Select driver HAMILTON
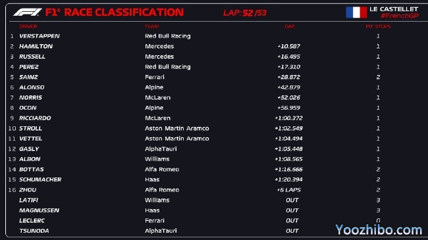This screenshot has height=240, width=428. 36,47
